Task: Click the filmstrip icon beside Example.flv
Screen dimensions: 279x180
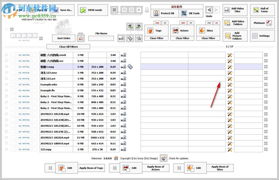Action: pyautogui.click(x=124, y=90)
